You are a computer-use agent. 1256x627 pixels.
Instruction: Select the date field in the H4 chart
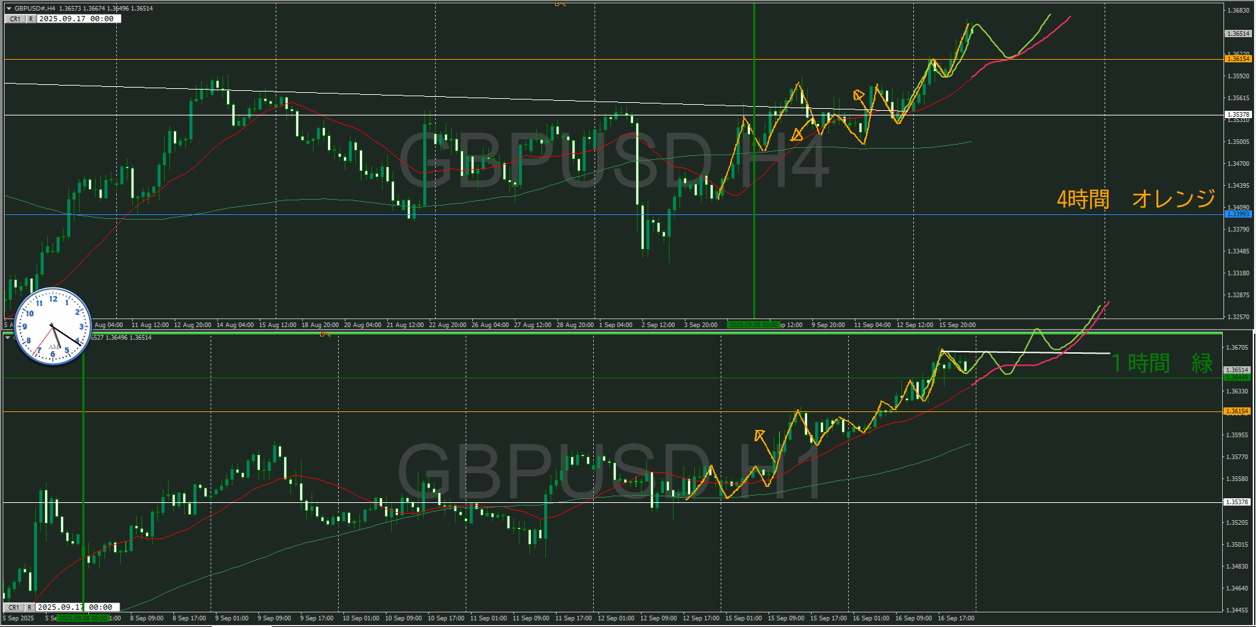[78, 19]
